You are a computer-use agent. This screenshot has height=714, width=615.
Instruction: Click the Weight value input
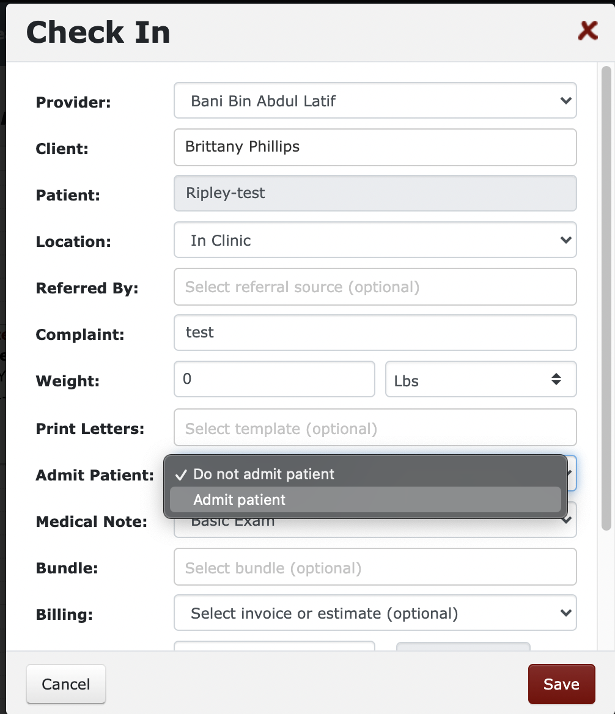[x=274, y=380]
